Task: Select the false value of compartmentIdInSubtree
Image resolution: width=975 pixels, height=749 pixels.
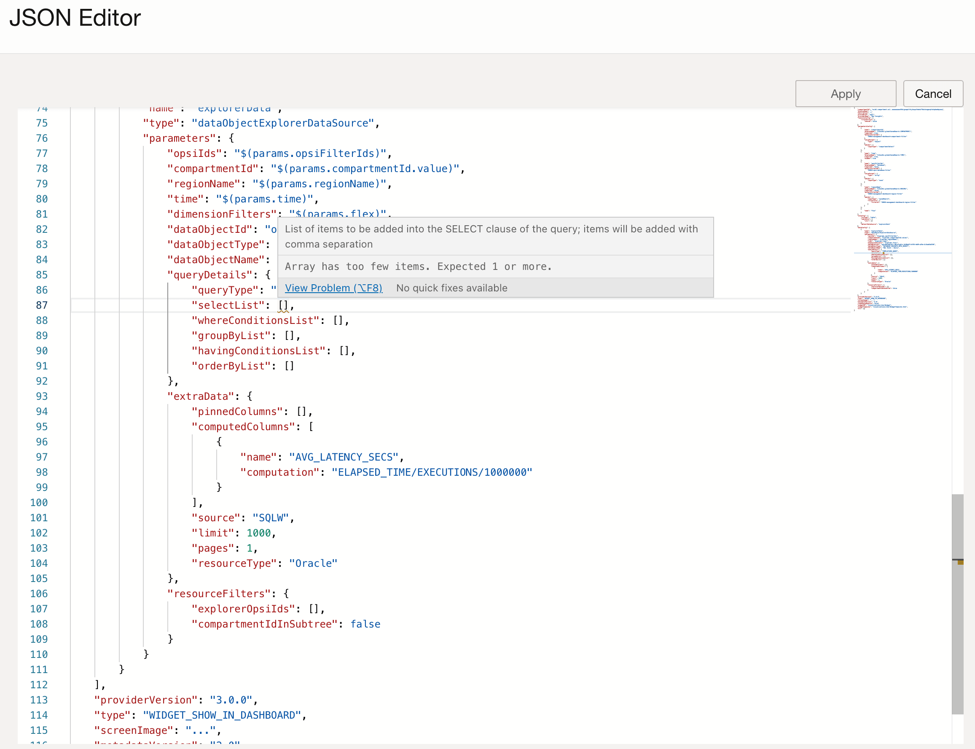Action: (365, 624)
